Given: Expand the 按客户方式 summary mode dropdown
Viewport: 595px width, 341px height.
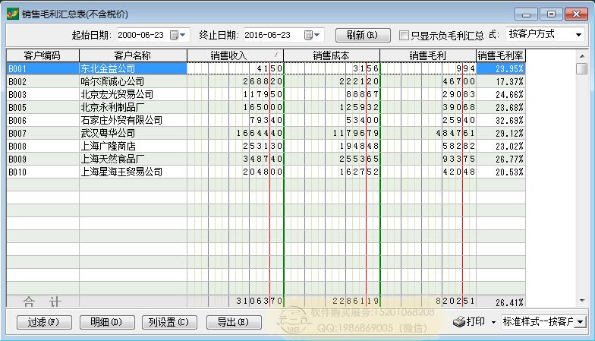Looking at the screenshot, I should (x=579, y=35).
